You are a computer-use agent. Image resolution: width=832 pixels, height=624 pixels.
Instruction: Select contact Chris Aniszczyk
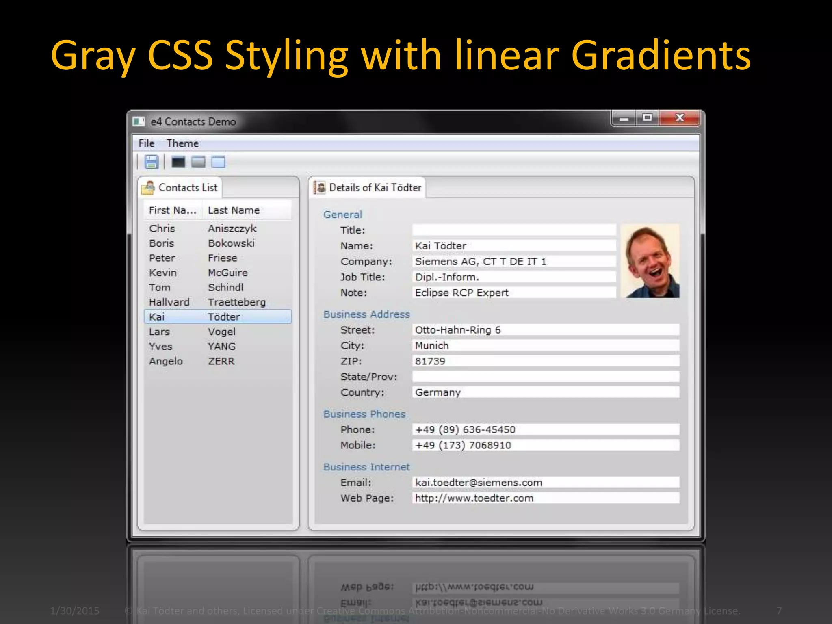(218, 228)
